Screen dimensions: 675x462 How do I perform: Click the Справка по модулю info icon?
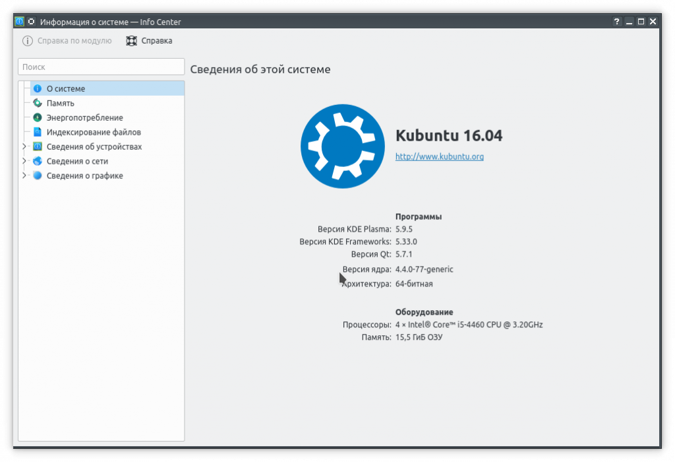(28, 40)
